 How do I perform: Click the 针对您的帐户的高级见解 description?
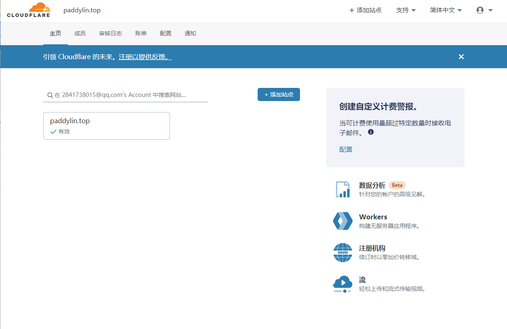coord(392,194)
